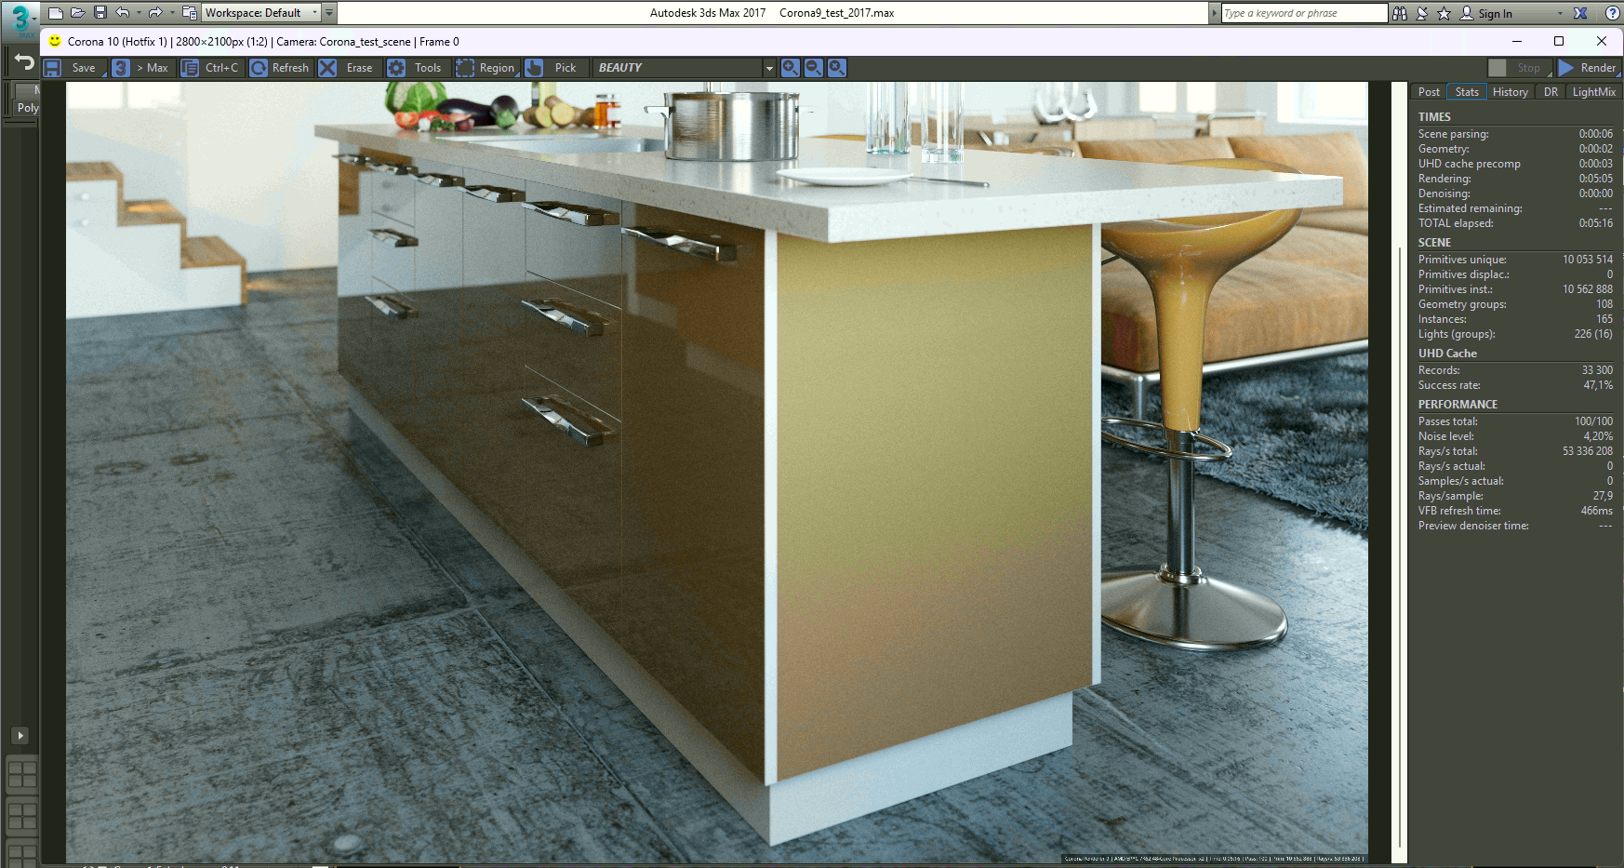Click the Primitives unique value 10 053 514

[1588, 260]
